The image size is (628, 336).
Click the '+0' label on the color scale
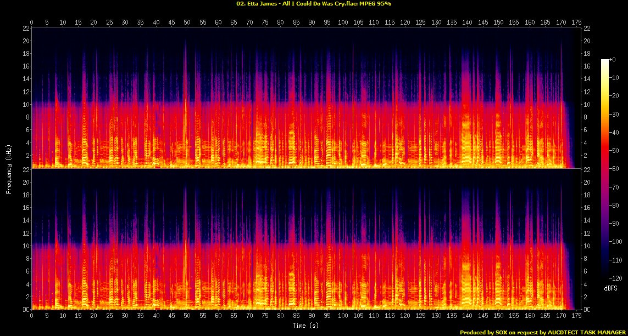coord(613,60)
